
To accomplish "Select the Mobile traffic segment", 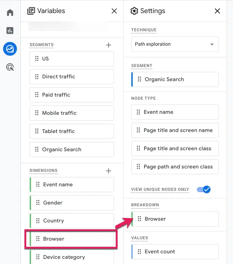I will [x=72, y=113].
